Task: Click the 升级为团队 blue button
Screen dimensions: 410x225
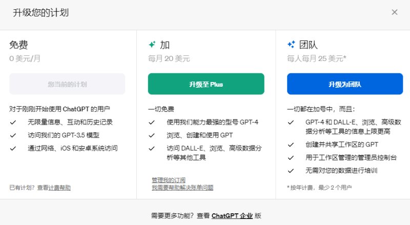Action: 345,84
